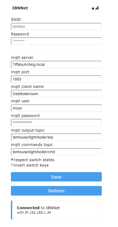The width and height of the screenshot is (118, 227).
Task: Click the Refresh button
Action: point(56,191)
